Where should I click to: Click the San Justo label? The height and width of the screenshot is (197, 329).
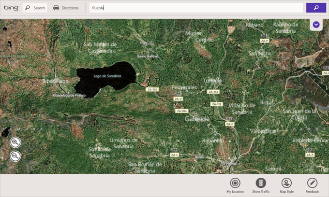pyautogui.click(x=259, y=54)
